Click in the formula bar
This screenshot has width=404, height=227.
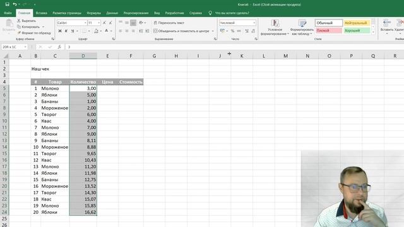point(234,47)
